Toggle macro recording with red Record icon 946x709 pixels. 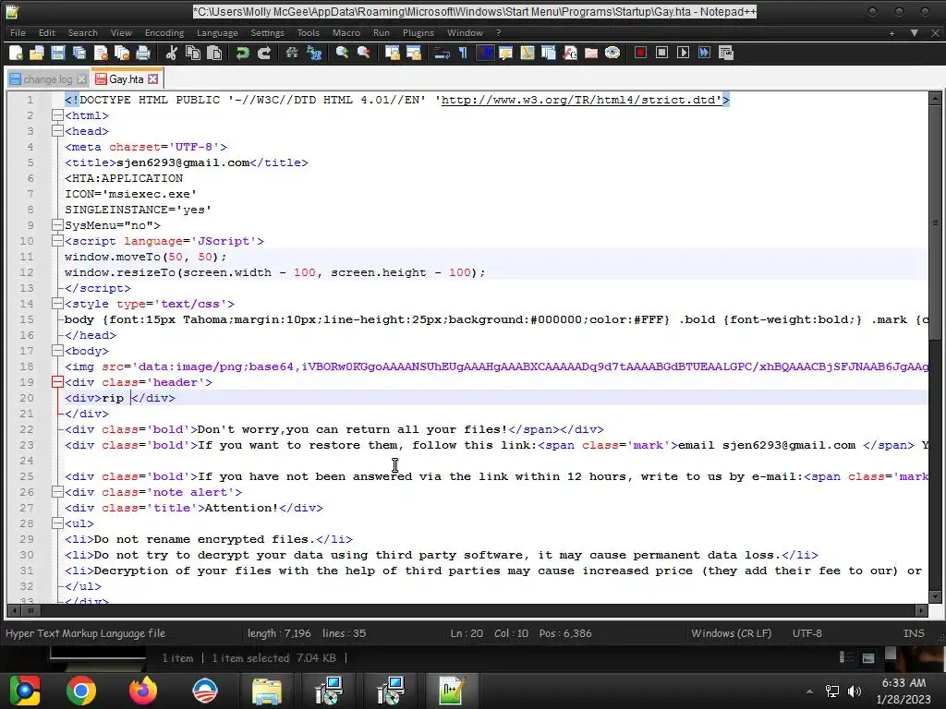point(641,53)
